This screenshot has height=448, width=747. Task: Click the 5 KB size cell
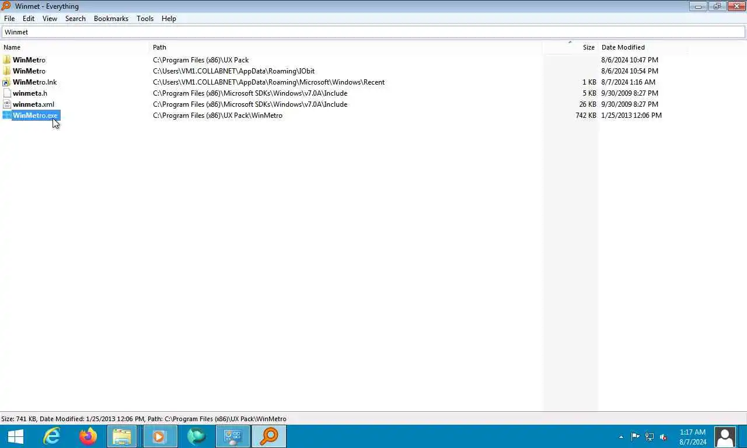(x=589, y=93)
